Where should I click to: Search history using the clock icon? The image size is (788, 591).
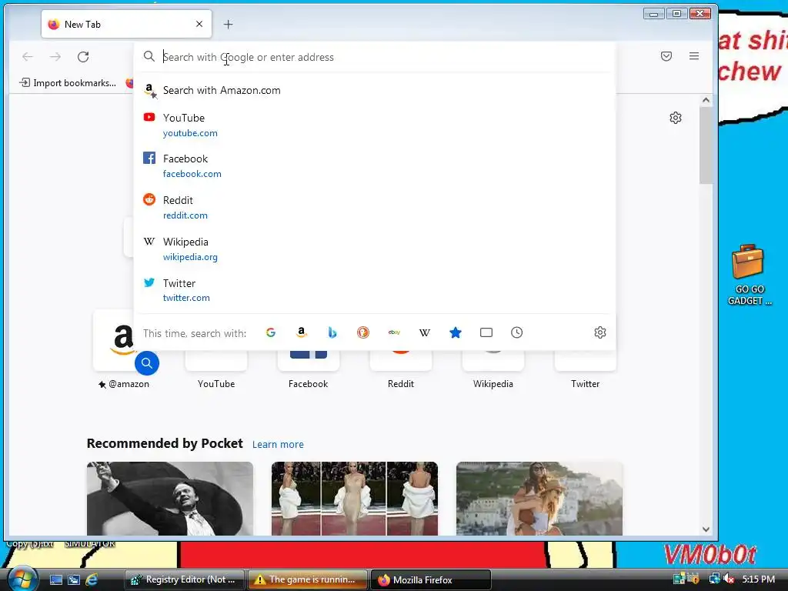pyautogui.click(x=516, y=332)
